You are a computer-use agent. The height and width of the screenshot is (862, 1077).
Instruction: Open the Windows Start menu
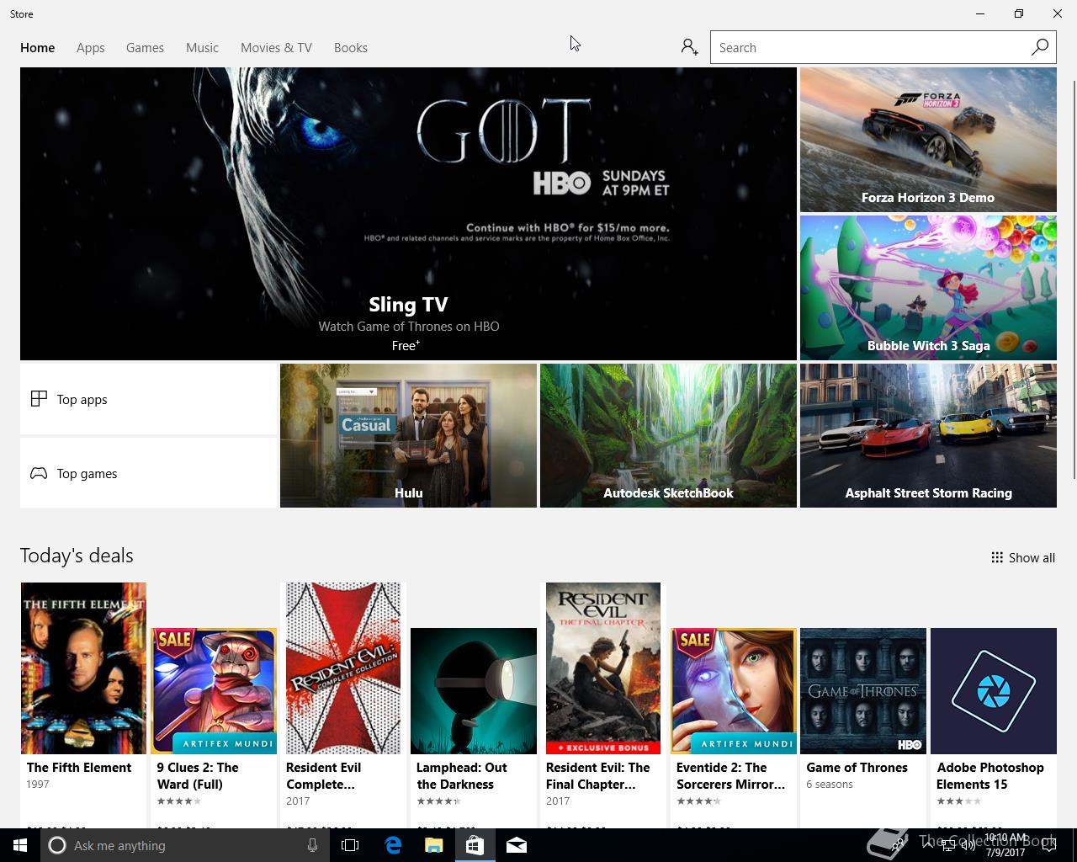tap(20, 845)
